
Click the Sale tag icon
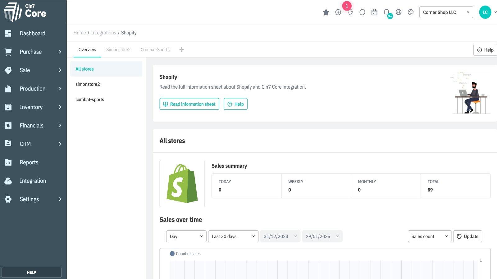click(8, 70)
